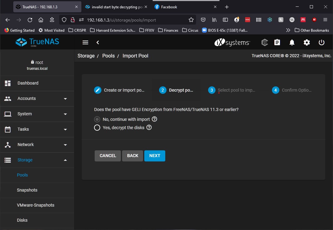The height and width of the screenshot is (230, 333).
Task: Open the BIOS E-65c bookmark
Action: [225, 30]
